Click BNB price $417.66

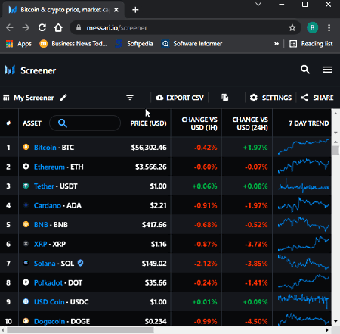click(154, 225)
